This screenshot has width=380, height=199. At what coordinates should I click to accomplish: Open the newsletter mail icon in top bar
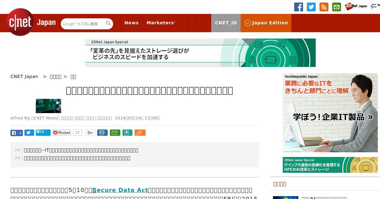(336, 7)
